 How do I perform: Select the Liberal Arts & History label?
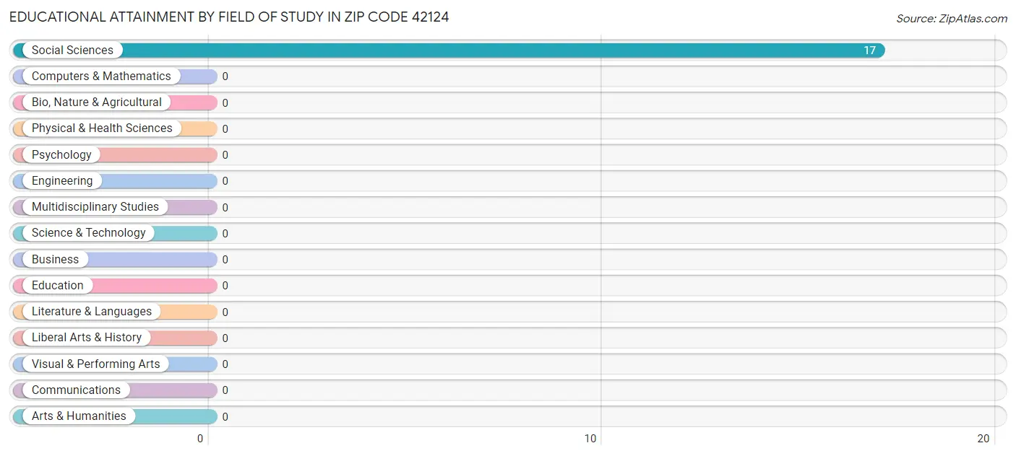[87, 338]
